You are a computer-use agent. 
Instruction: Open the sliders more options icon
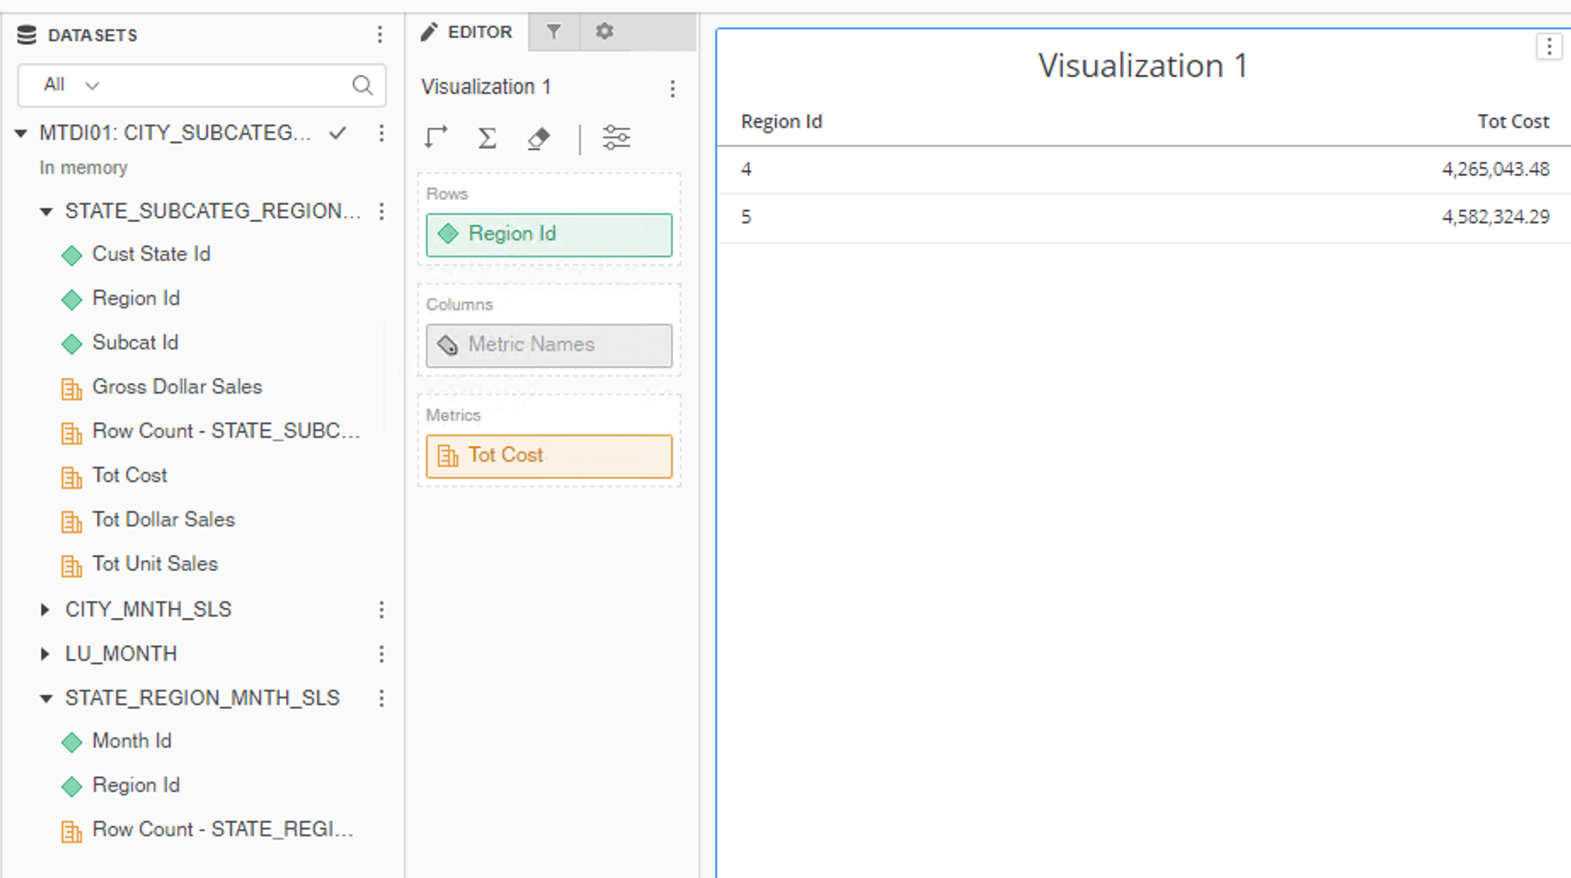(x=616, y=138)
